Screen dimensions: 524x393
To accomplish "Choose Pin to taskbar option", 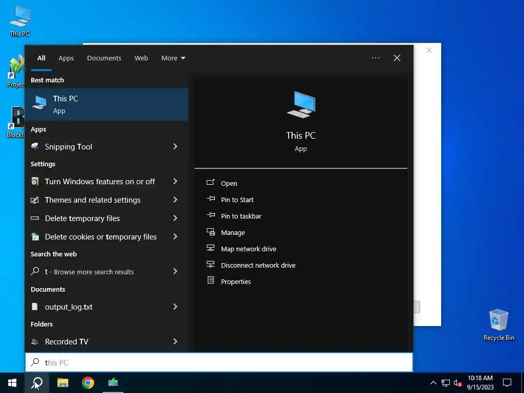I will click(241, 216).
